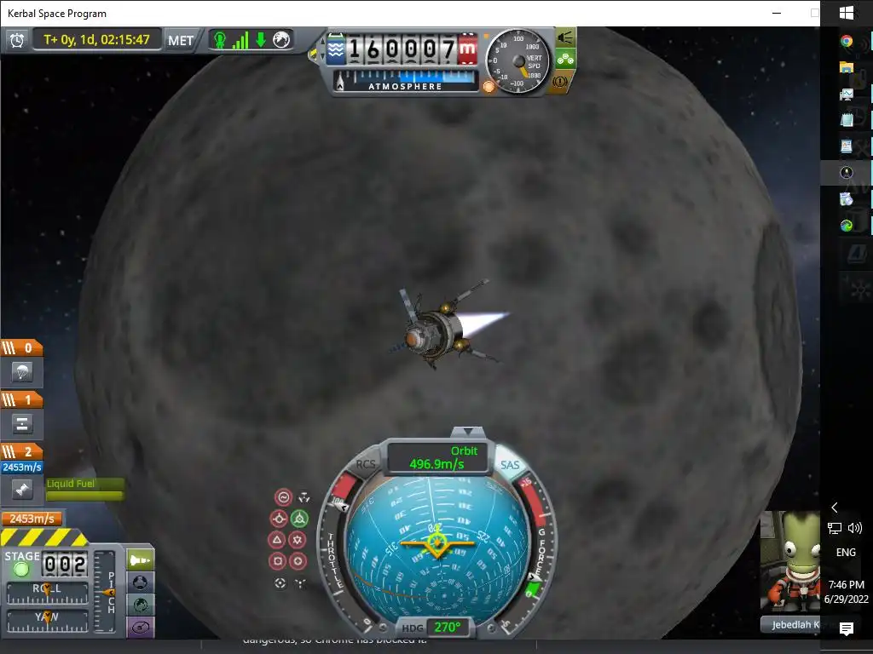Open the 7:46 PM clock and calendar
Image resolution: width=873 pixels, height=654 pixels.
click(847, 592)
